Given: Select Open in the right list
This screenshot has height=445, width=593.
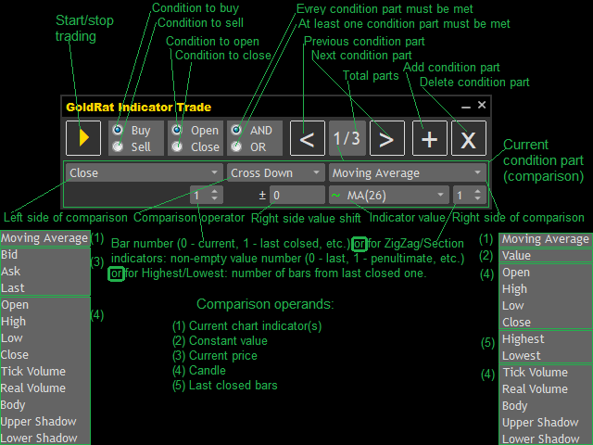Looking at the screenshot, I should pyautogui.click(x=546, y=273).
